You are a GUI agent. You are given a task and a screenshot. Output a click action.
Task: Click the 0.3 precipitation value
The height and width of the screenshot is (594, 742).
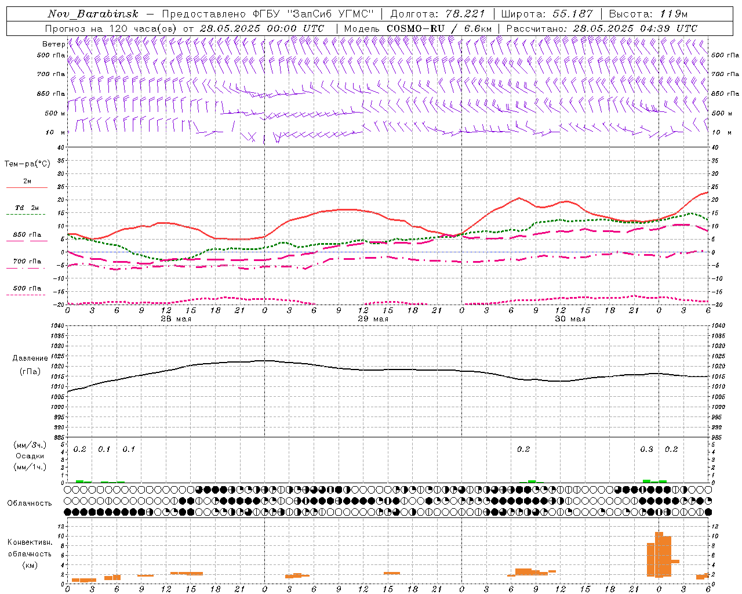(646, 449)
